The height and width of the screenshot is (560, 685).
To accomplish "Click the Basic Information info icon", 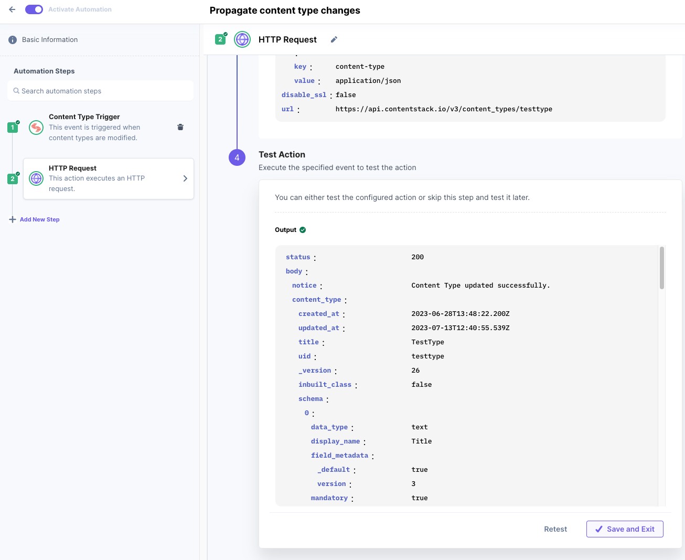I will [13, 40].
